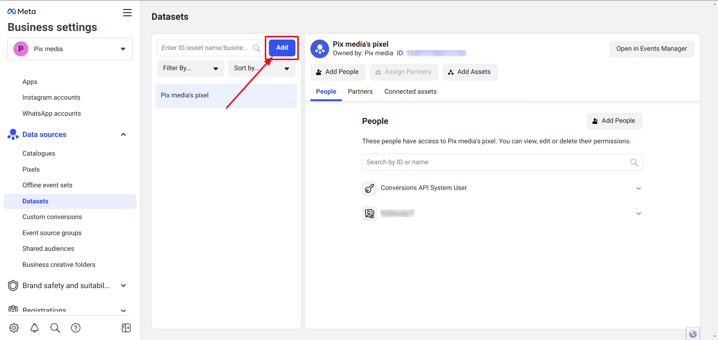Open Instagram accounts in the sidebar

(51, 97)
